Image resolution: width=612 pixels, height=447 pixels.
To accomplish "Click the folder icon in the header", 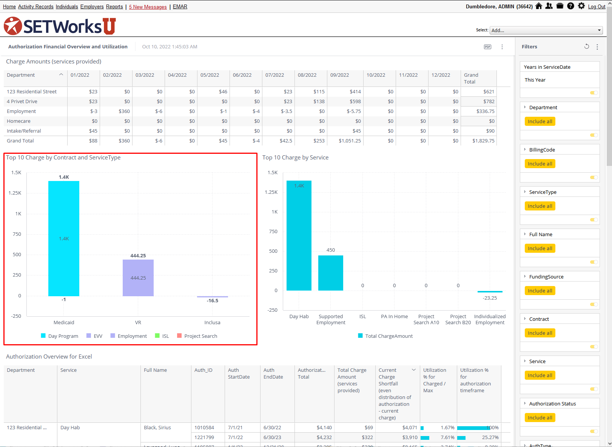I will pos(560,6).
